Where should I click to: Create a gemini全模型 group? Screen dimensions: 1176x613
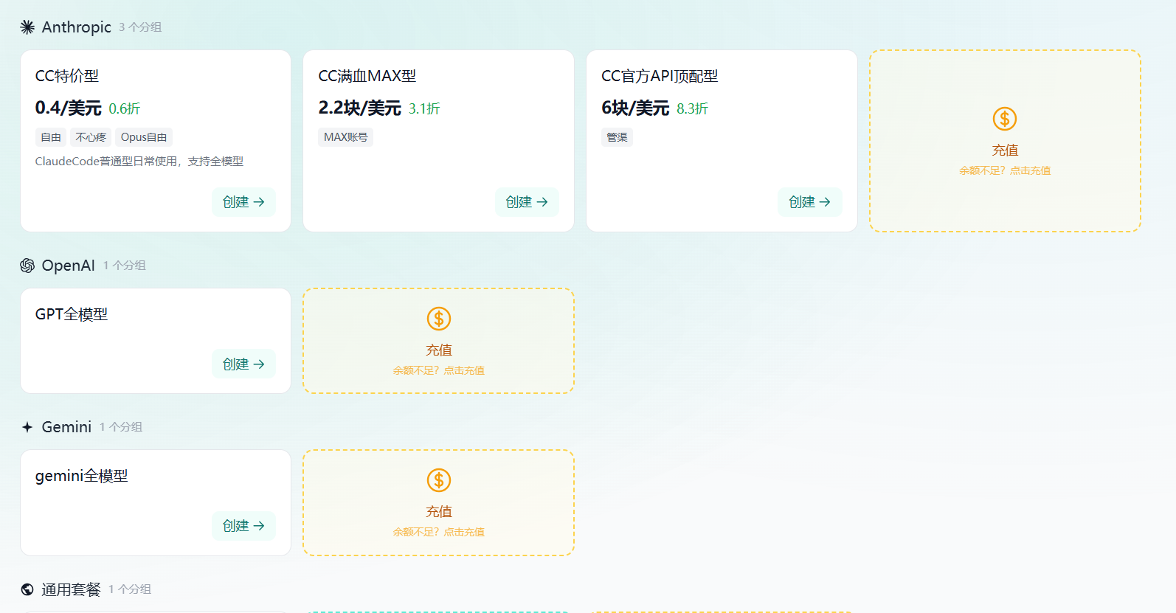click(x=243, y=526)
